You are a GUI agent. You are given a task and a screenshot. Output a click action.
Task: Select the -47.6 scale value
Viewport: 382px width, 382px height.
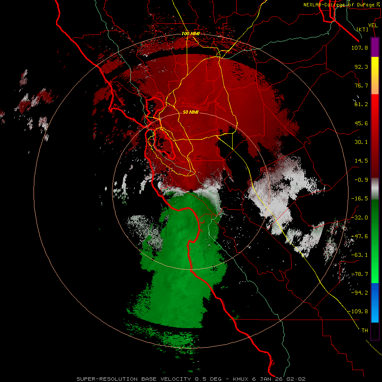360,236
